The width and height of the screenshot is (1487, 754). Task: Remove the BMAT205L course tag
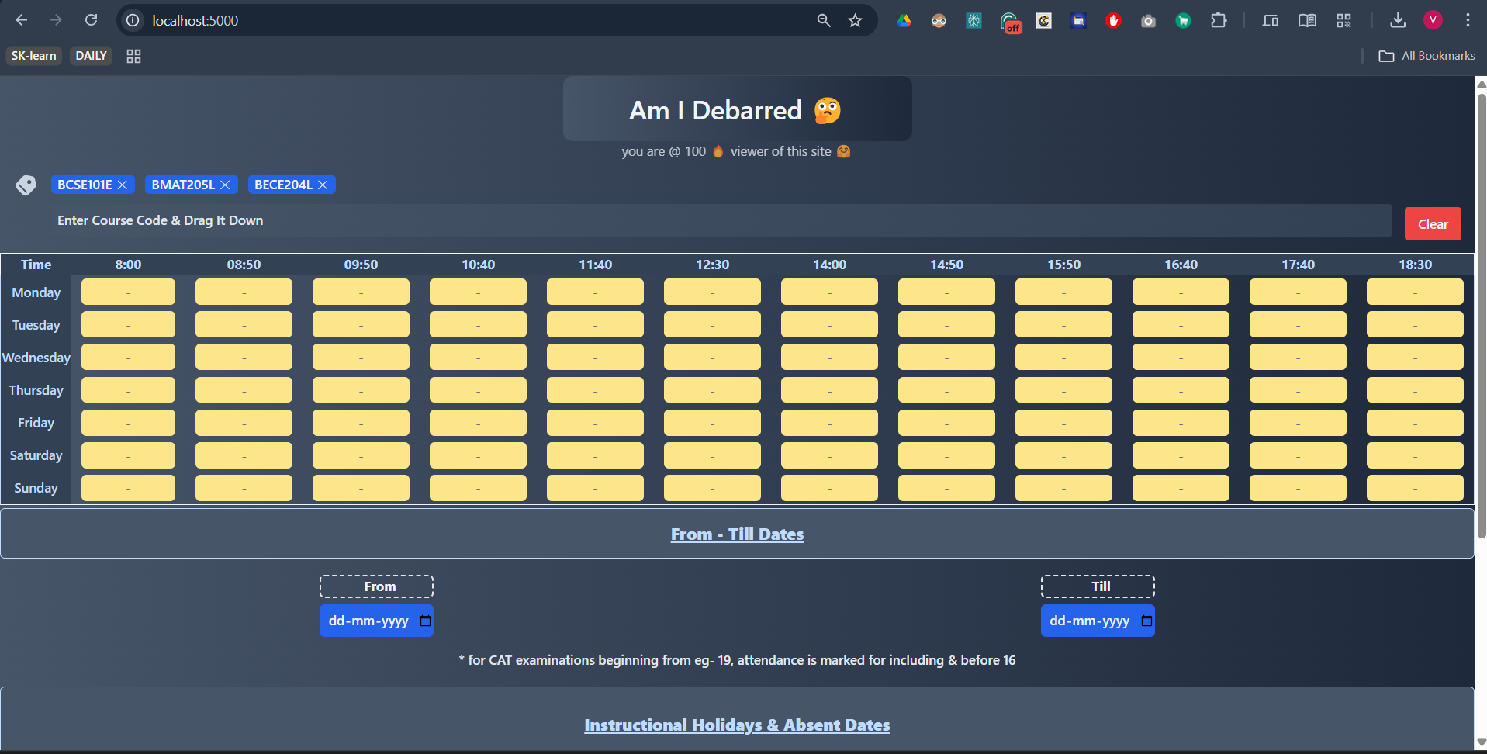225,185
